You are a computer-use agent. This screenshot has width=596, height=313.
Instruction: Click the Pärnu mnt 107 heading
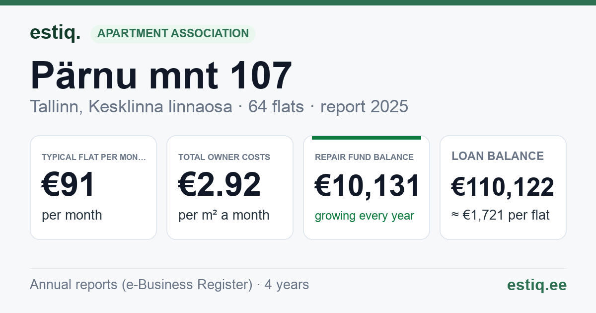(x=161, y=76)
